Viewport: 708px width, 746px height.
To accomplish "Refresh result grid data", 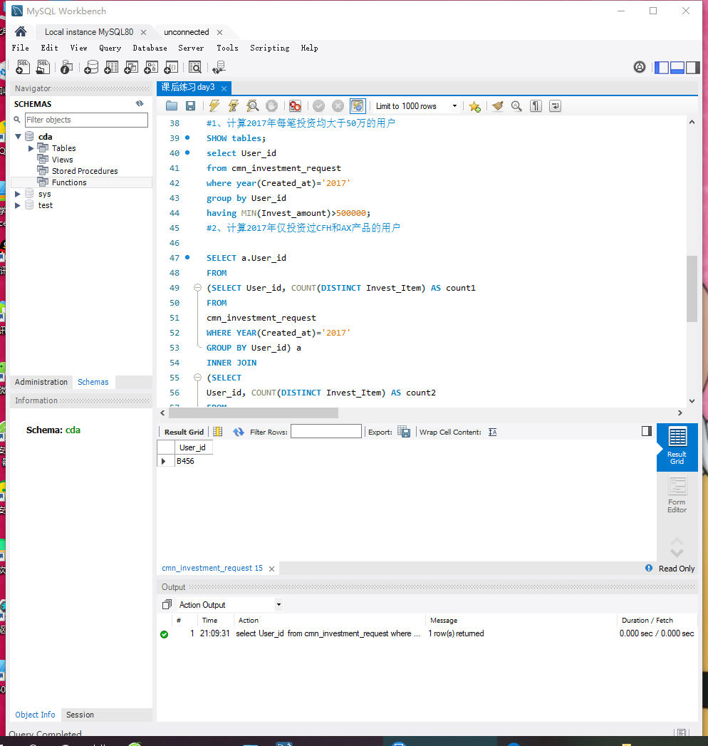I will [x=238, y=432].
